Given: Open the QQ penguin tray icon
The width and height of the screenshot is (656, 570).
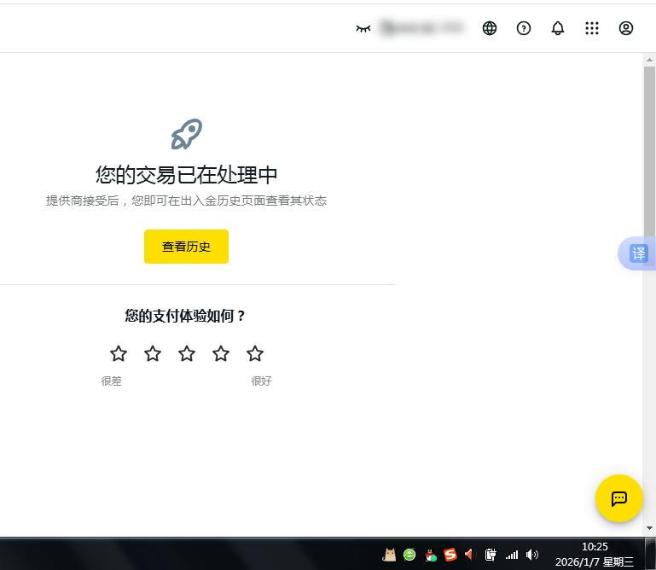Looking at the screenshot, I should pos(430,555).
